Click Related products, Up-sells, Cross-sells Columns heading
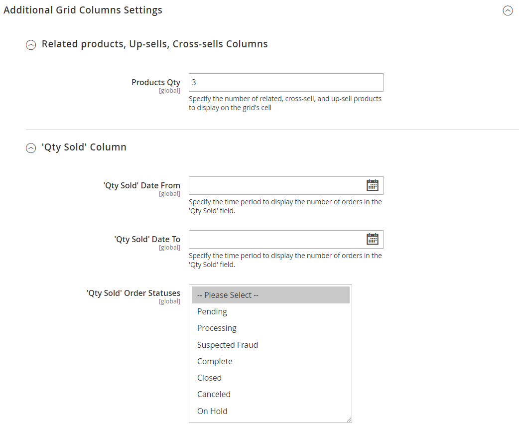This screenshot has height=424, width=519. [x=154, y=44]
